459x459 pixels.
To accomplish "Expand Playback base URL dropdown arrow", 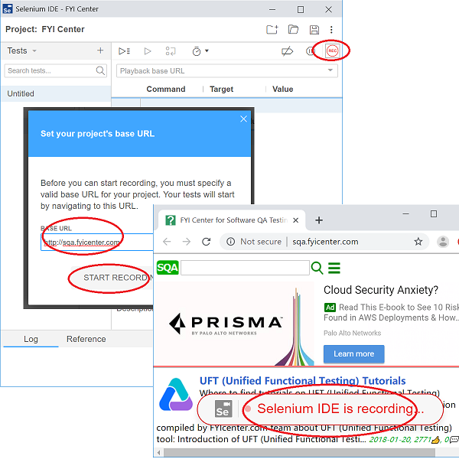I will point(330,70).
